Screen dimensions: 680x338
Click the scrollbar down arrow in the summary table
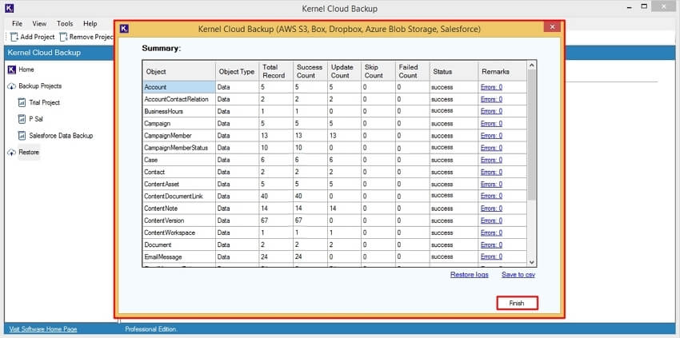coord(532,262)
